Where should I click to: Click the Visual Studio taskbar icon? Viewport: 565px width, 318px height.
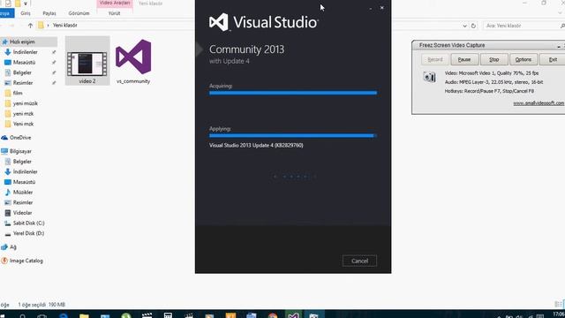(293, 315)
